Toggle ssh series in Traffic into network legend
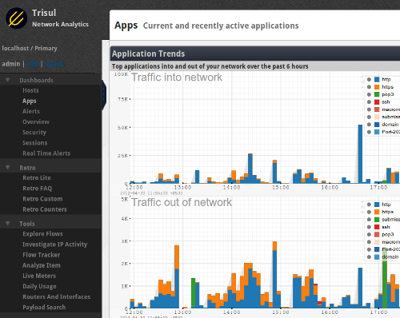This screenshot has width=400, height=318. point(369,101)
